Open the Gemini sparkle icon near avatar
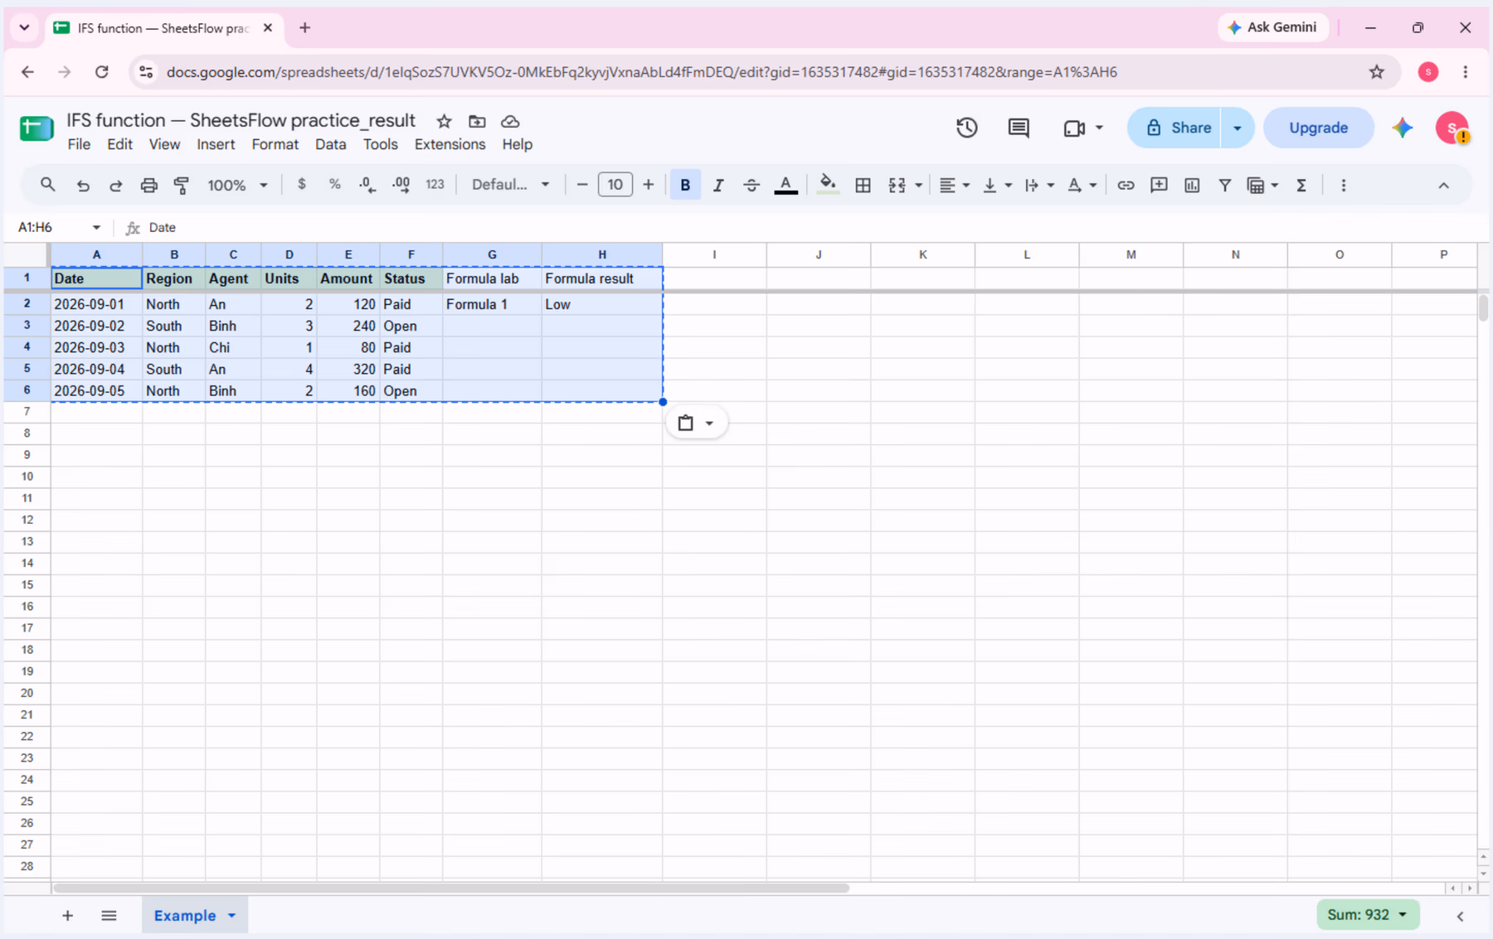Viewport: 1493px width, 939px height. tap(1403, 128)
